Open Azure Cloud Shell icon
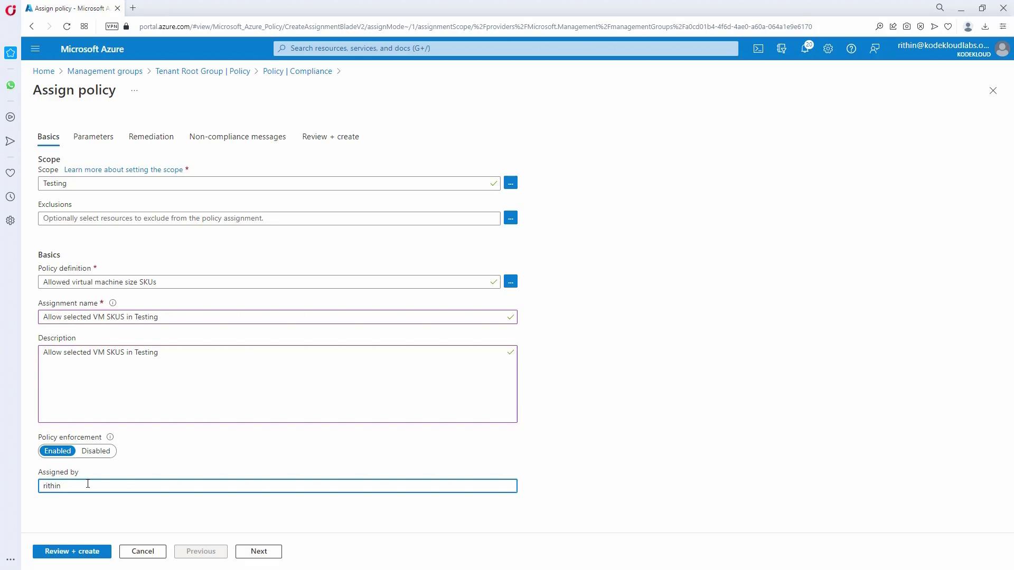Screen dimensions: 1014x570 [x=758, y=49]
